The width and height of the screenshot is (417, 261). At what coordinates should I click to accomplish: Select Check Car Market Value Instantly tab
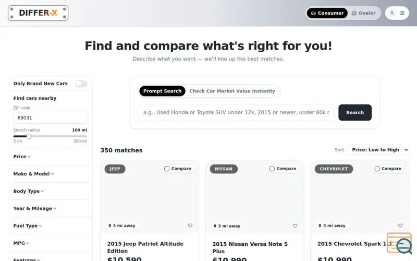[x=232, y=91]
